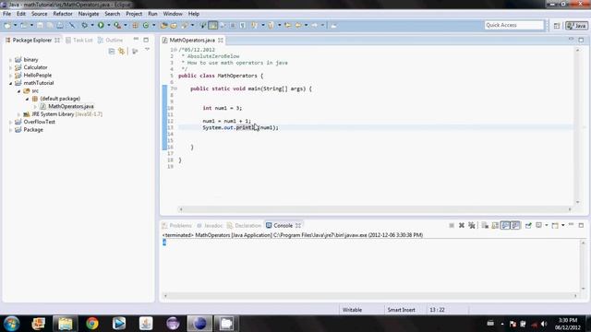Screen dimensions: 591x332
Task: Click the Open Type toolbar icon
Action: pos(163,25)
